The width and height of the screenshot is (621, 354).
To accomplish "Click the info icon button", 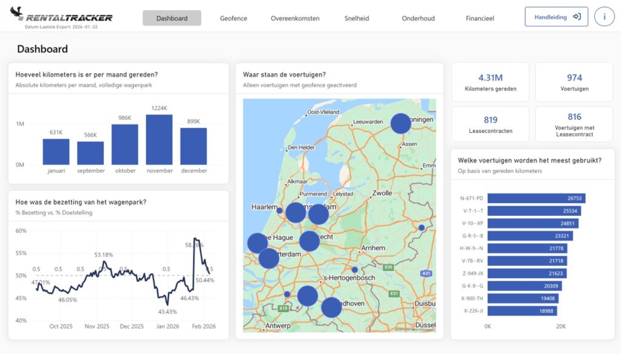I will click(604, 16).
